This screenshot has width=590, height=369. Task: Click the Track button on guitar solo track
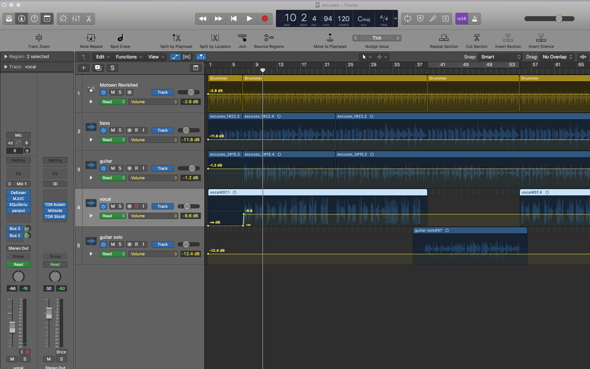[x=162, y=244]
